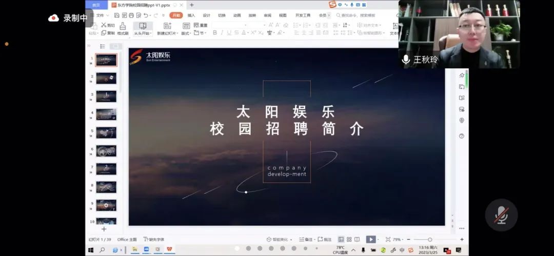
Task: Toggle Italic formatting button
Action: tap(222, 32)
